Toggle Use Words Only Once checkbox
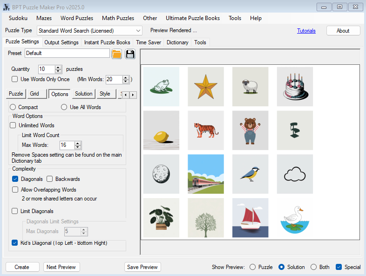This screenshot has height=276, width=366. point(15,79)
